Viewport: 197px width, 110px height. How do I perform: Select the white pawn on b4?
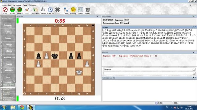[x=38, y=64]
